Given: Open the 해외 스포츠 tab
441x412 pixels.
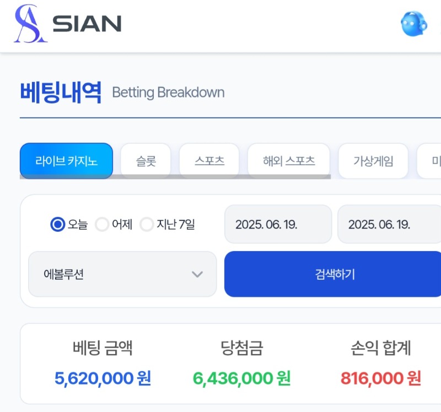Looking at the screenshot, I should pos(289,161).
